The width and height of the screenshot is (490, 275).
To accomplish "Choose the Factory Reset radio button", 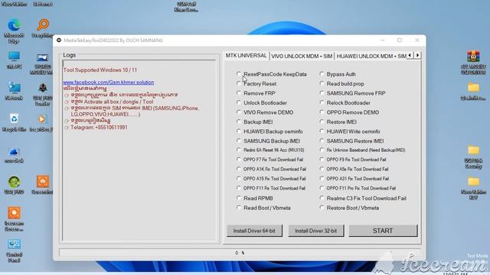I will pyautogui.click(x=239, y=83).
